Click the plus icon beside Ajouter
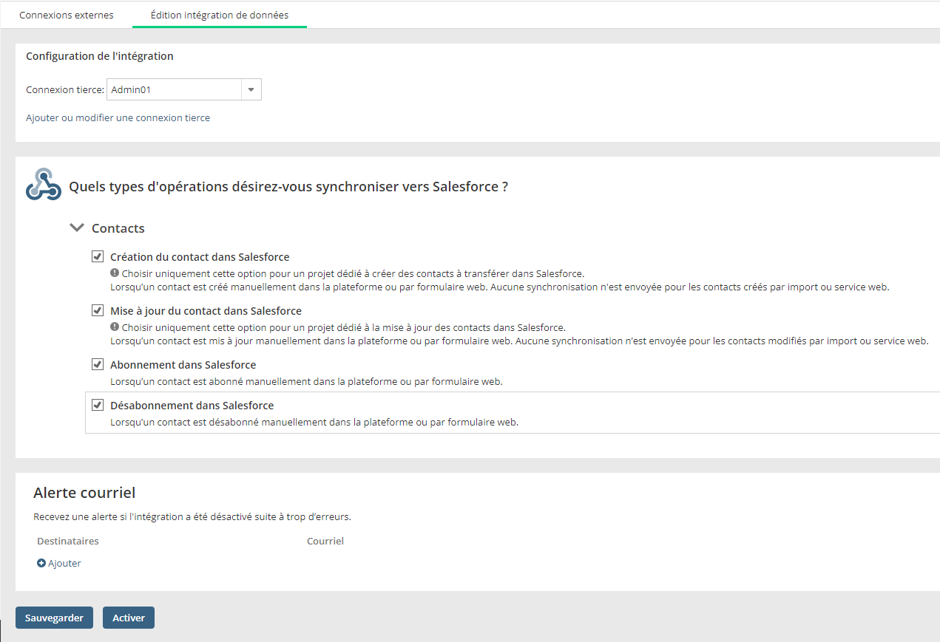Image resolution: width=940 pixels, height=642 pixels. (x=41, y=563)
